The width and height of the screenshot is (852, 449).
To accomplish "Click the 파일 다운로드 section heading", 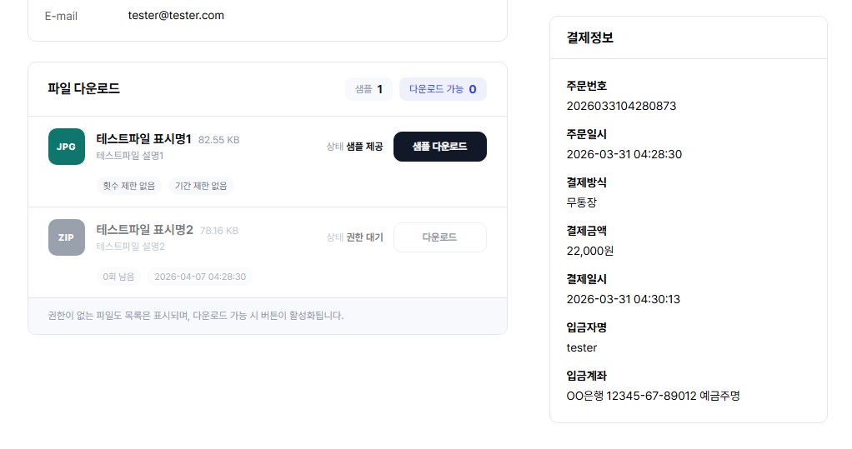I will click(x=83, y=88).
